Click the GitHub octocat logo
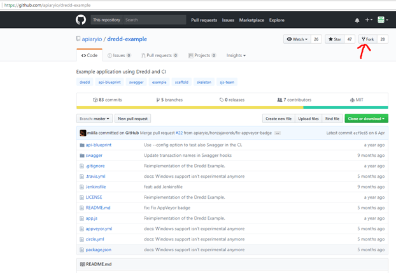This screenshot has width=396, height=273. (x=81, y=20)
